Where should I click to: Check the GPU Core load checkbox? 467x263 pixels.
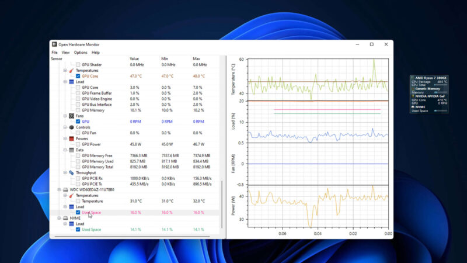click(78, 87)
